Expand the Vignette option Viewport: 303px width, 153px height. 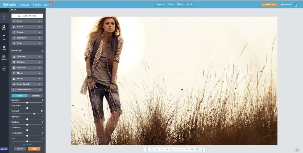[x=27, y=68]
